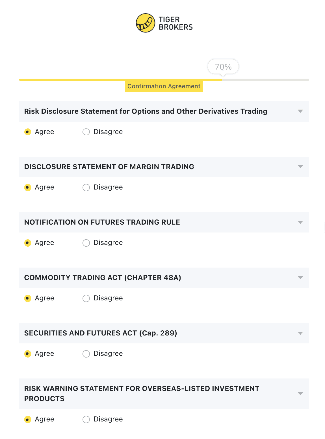Select Agree for Margin Trading disclosure
The height and width of the screenshot is (439, 325).
[x=28, y=187]
